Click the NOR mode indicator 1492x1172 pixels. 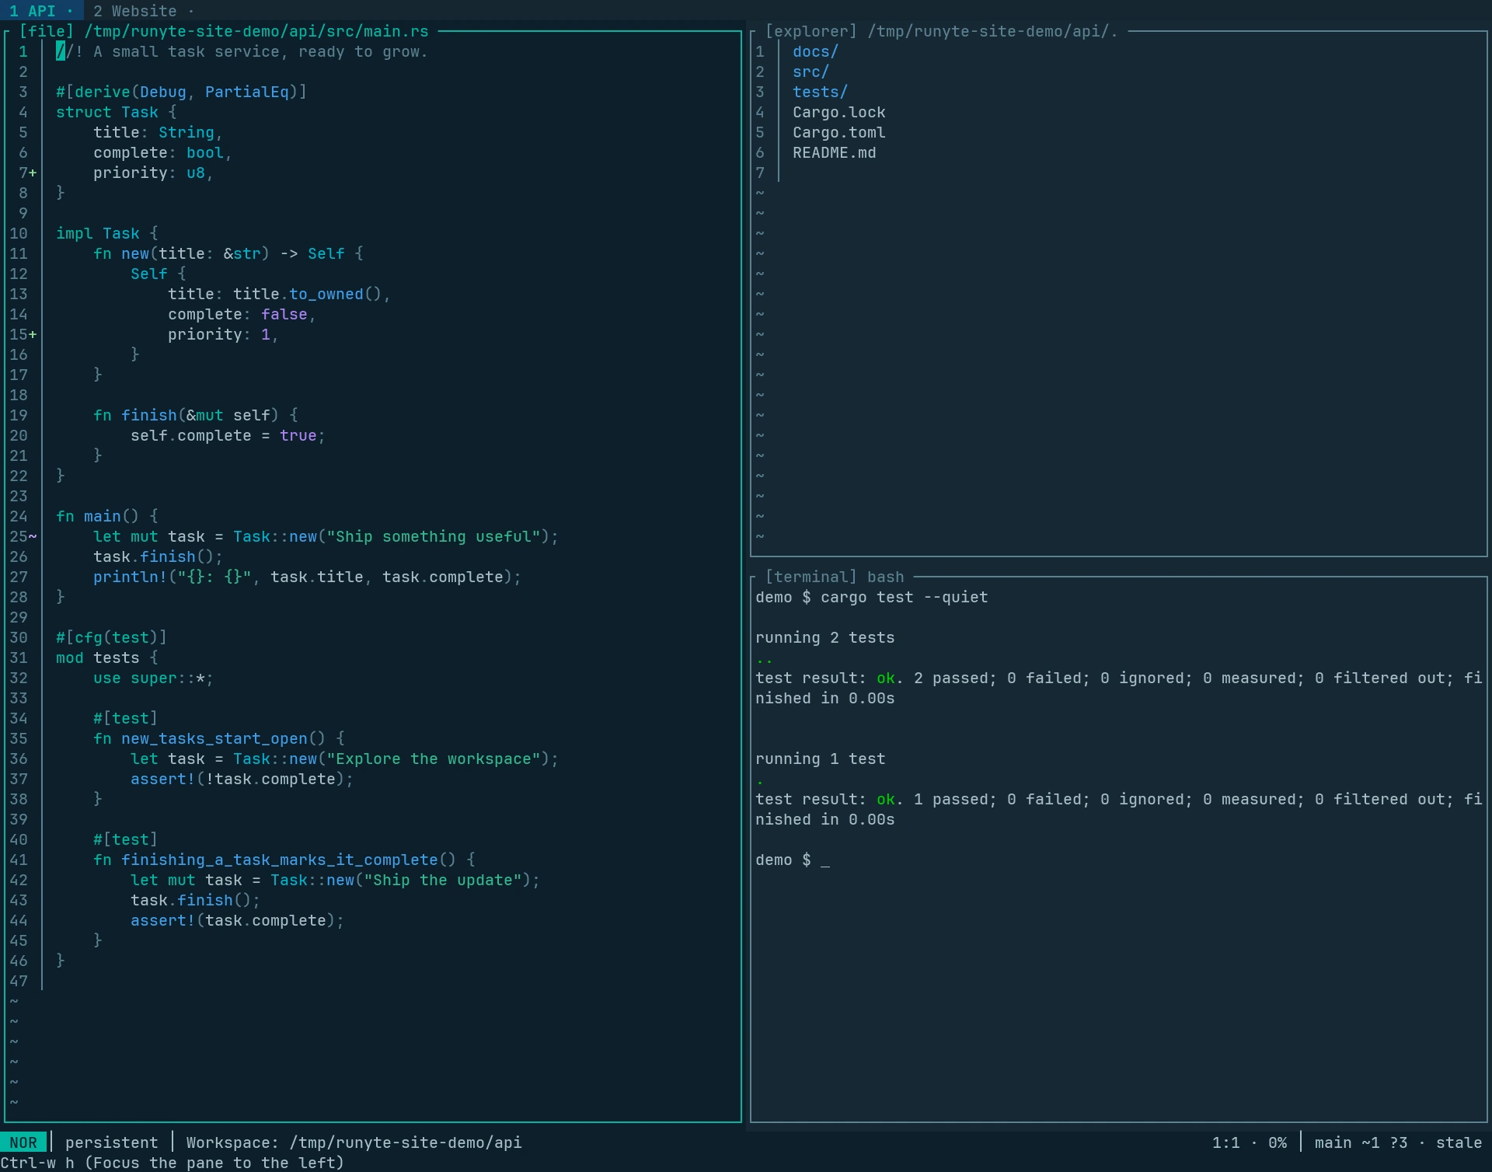23,1142
